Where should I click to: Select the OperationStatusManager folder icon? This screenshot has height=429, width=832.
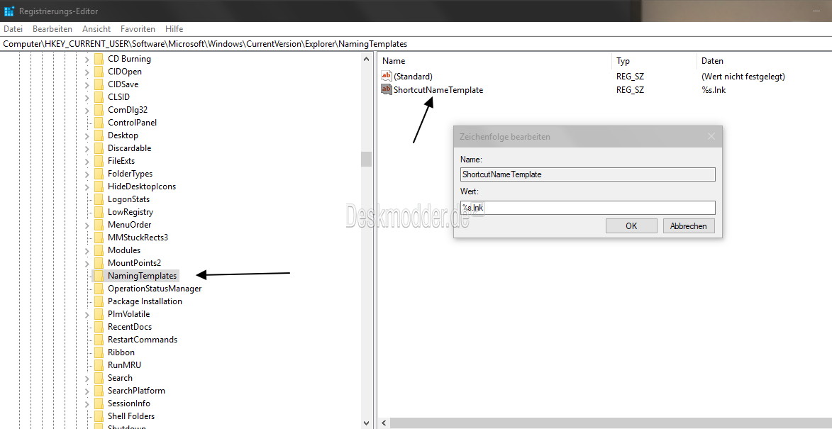[99, 289]
